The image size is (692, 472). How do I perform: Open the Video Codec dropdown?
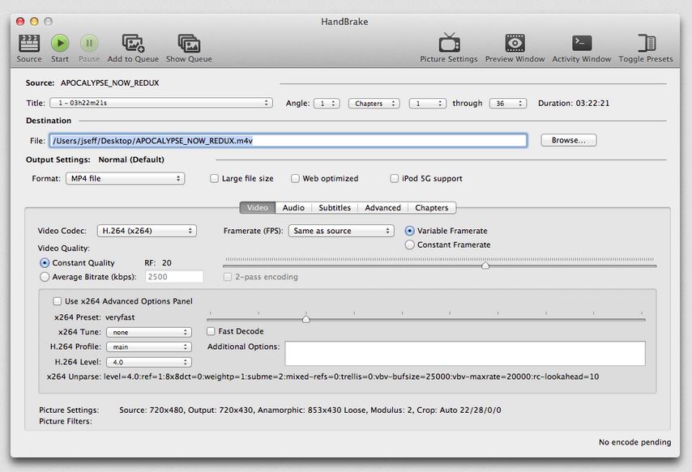tap(147, 231)
